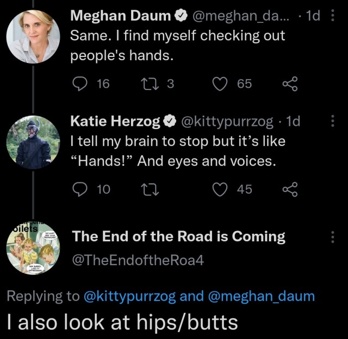Open more options for The End of the Road tweet
This screenshot has height=339, width=348.
pos(333,236)
